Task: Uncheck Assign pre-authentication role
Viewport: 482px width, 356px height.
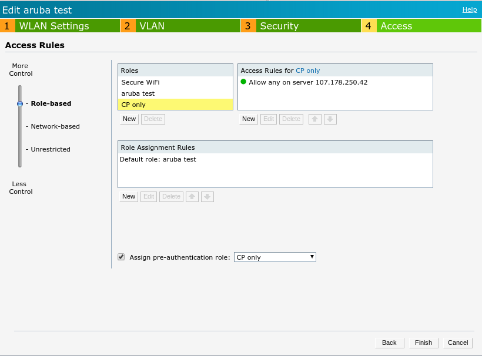Action: pyautogui.click(x=121, y=257)
